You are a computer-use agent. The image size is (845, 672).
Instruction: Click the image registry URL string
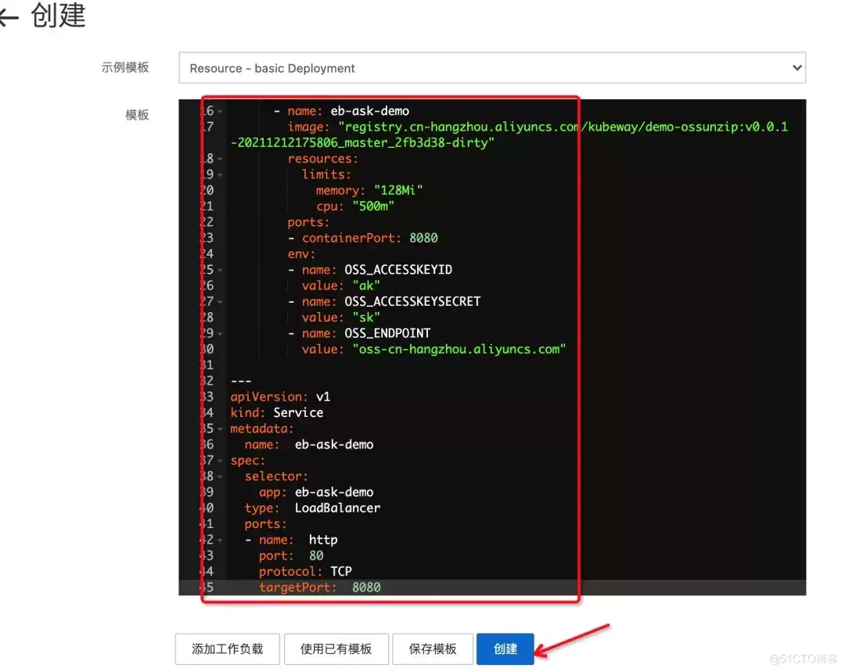point(509,135)
